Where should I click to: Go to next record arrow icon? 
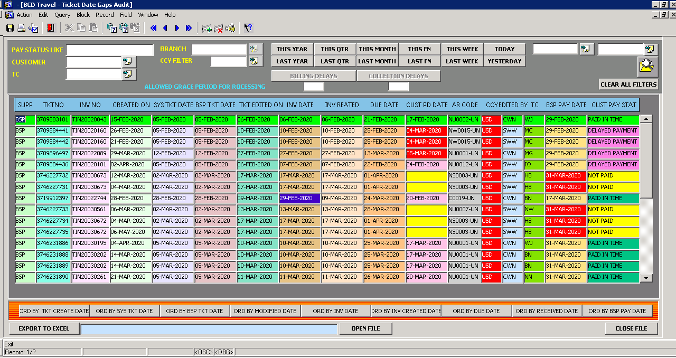(177, 28)
